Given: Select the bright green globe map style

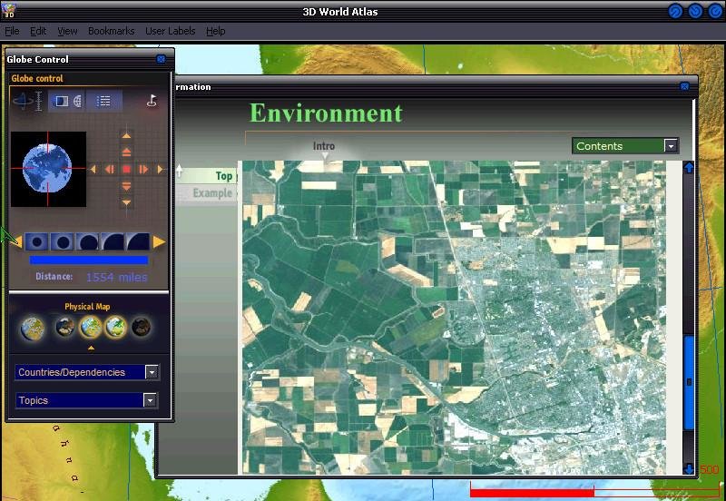Looking at the screenshot, I should pos(116,328).
